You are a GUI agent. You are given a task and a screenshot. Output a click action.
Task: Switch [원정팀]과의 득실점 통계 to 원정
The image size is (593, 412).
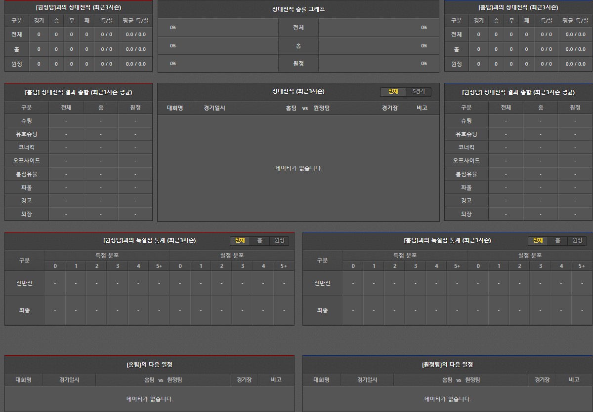click(x=279, y=241)
